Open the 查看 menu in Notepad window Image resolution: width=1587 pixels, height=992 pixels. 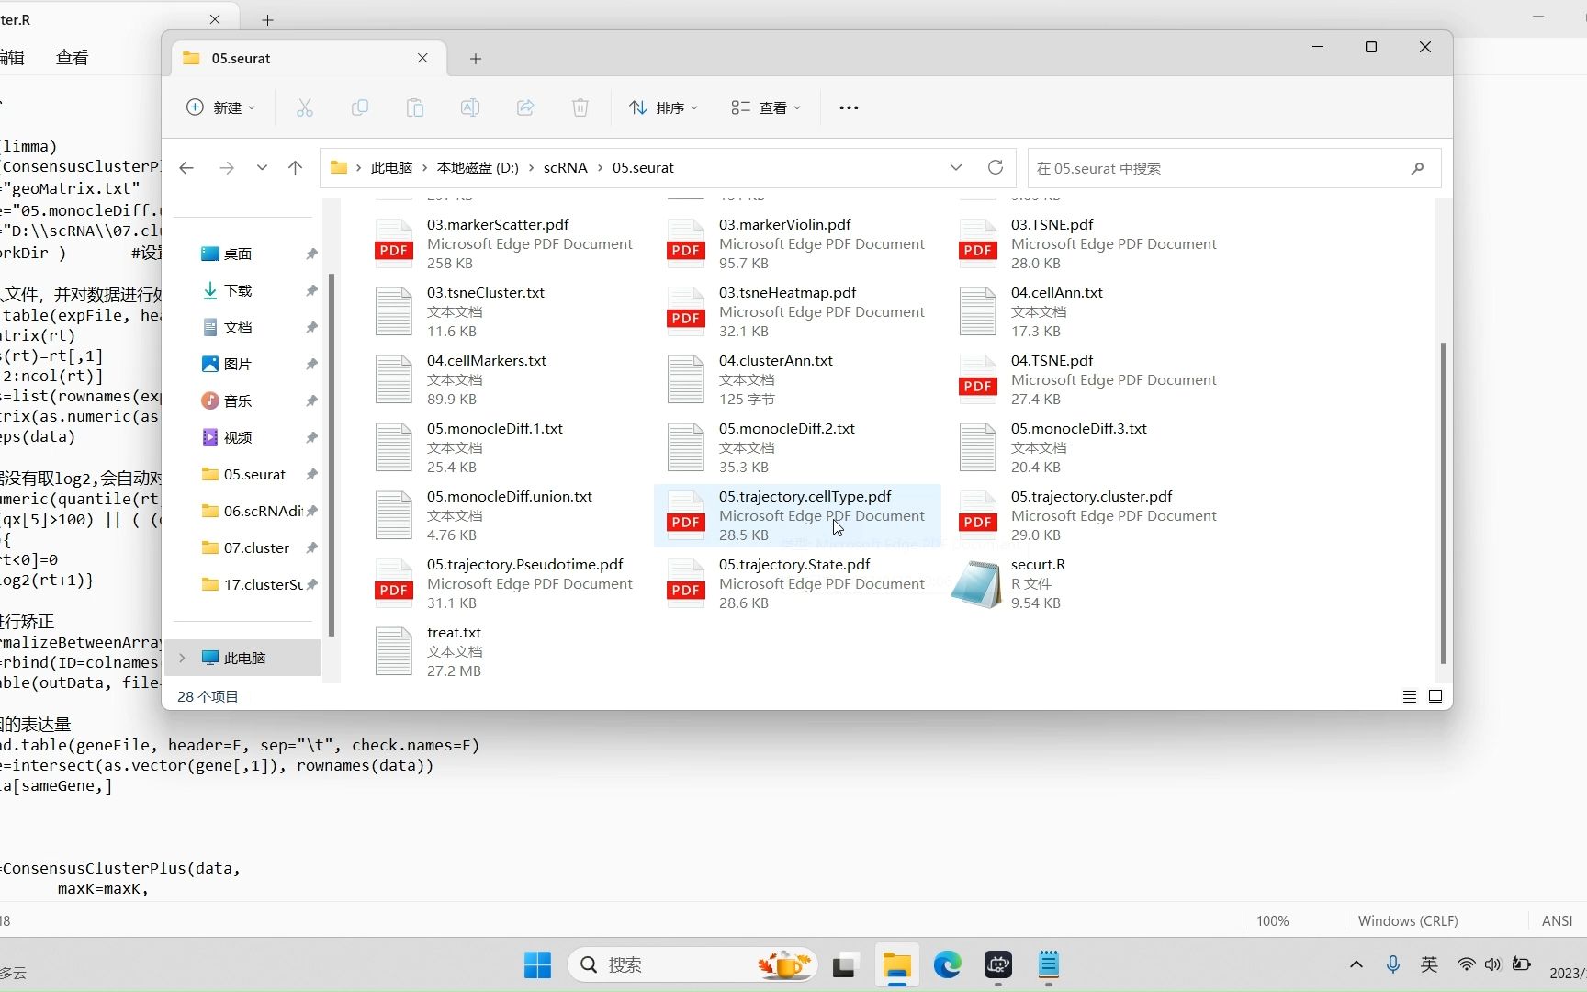point(72,57)
